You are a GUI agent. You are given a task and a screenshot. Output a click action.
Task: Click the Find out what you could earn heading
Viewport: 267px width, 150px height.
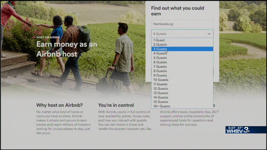(177, 11)
